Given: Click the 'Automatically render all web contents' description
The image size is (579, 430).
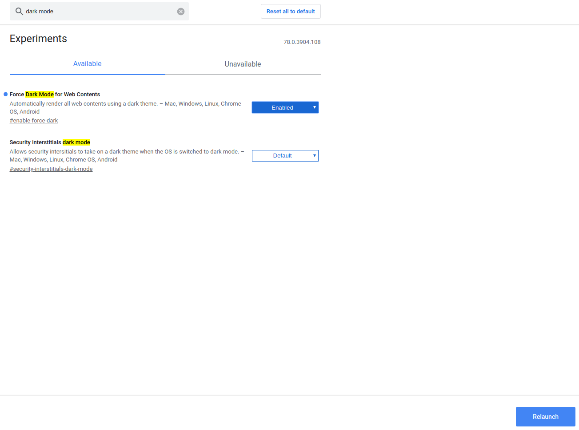Looking at the screenshot, I should click(x=125, y=108).
